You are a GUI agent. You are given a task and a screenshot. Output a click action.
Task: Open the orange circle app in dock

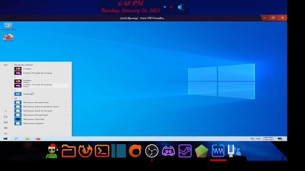pyautogui.click(x=135, y=151)
